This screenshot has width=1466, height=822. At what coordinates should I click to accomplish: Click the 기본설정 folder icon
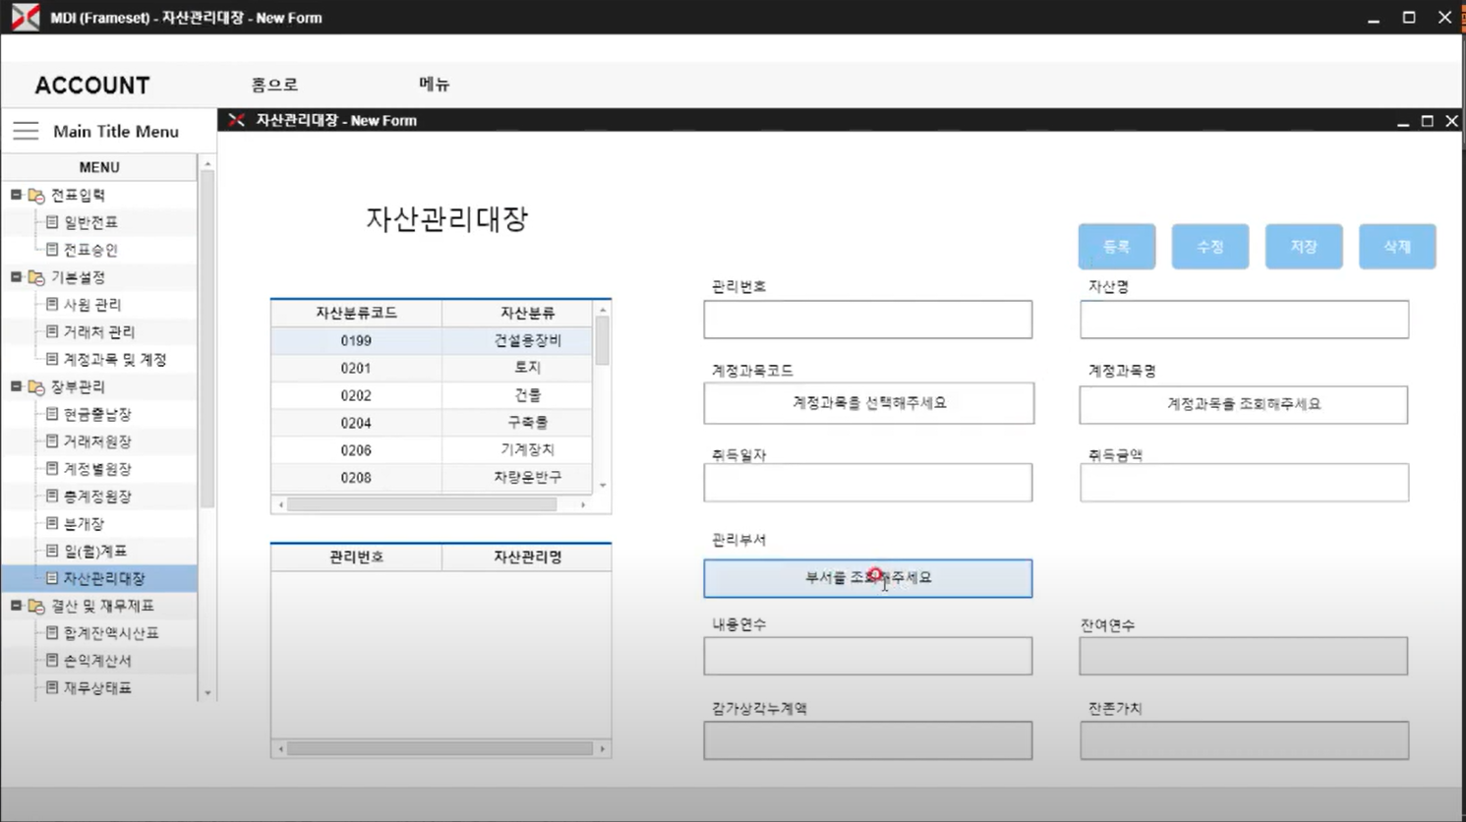pyautogui.click(x=36, y=277)
